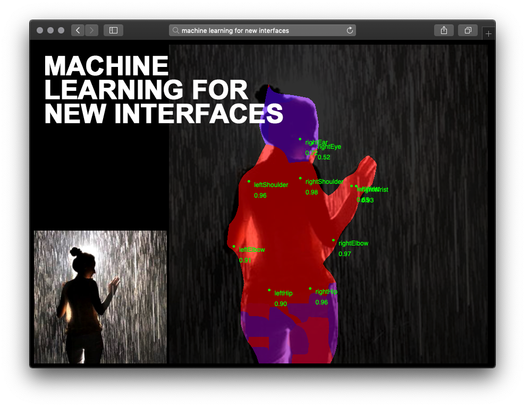Click the leftShoulder keypoint label
This screenshot has width=525, height=407.
coord(271,185)
